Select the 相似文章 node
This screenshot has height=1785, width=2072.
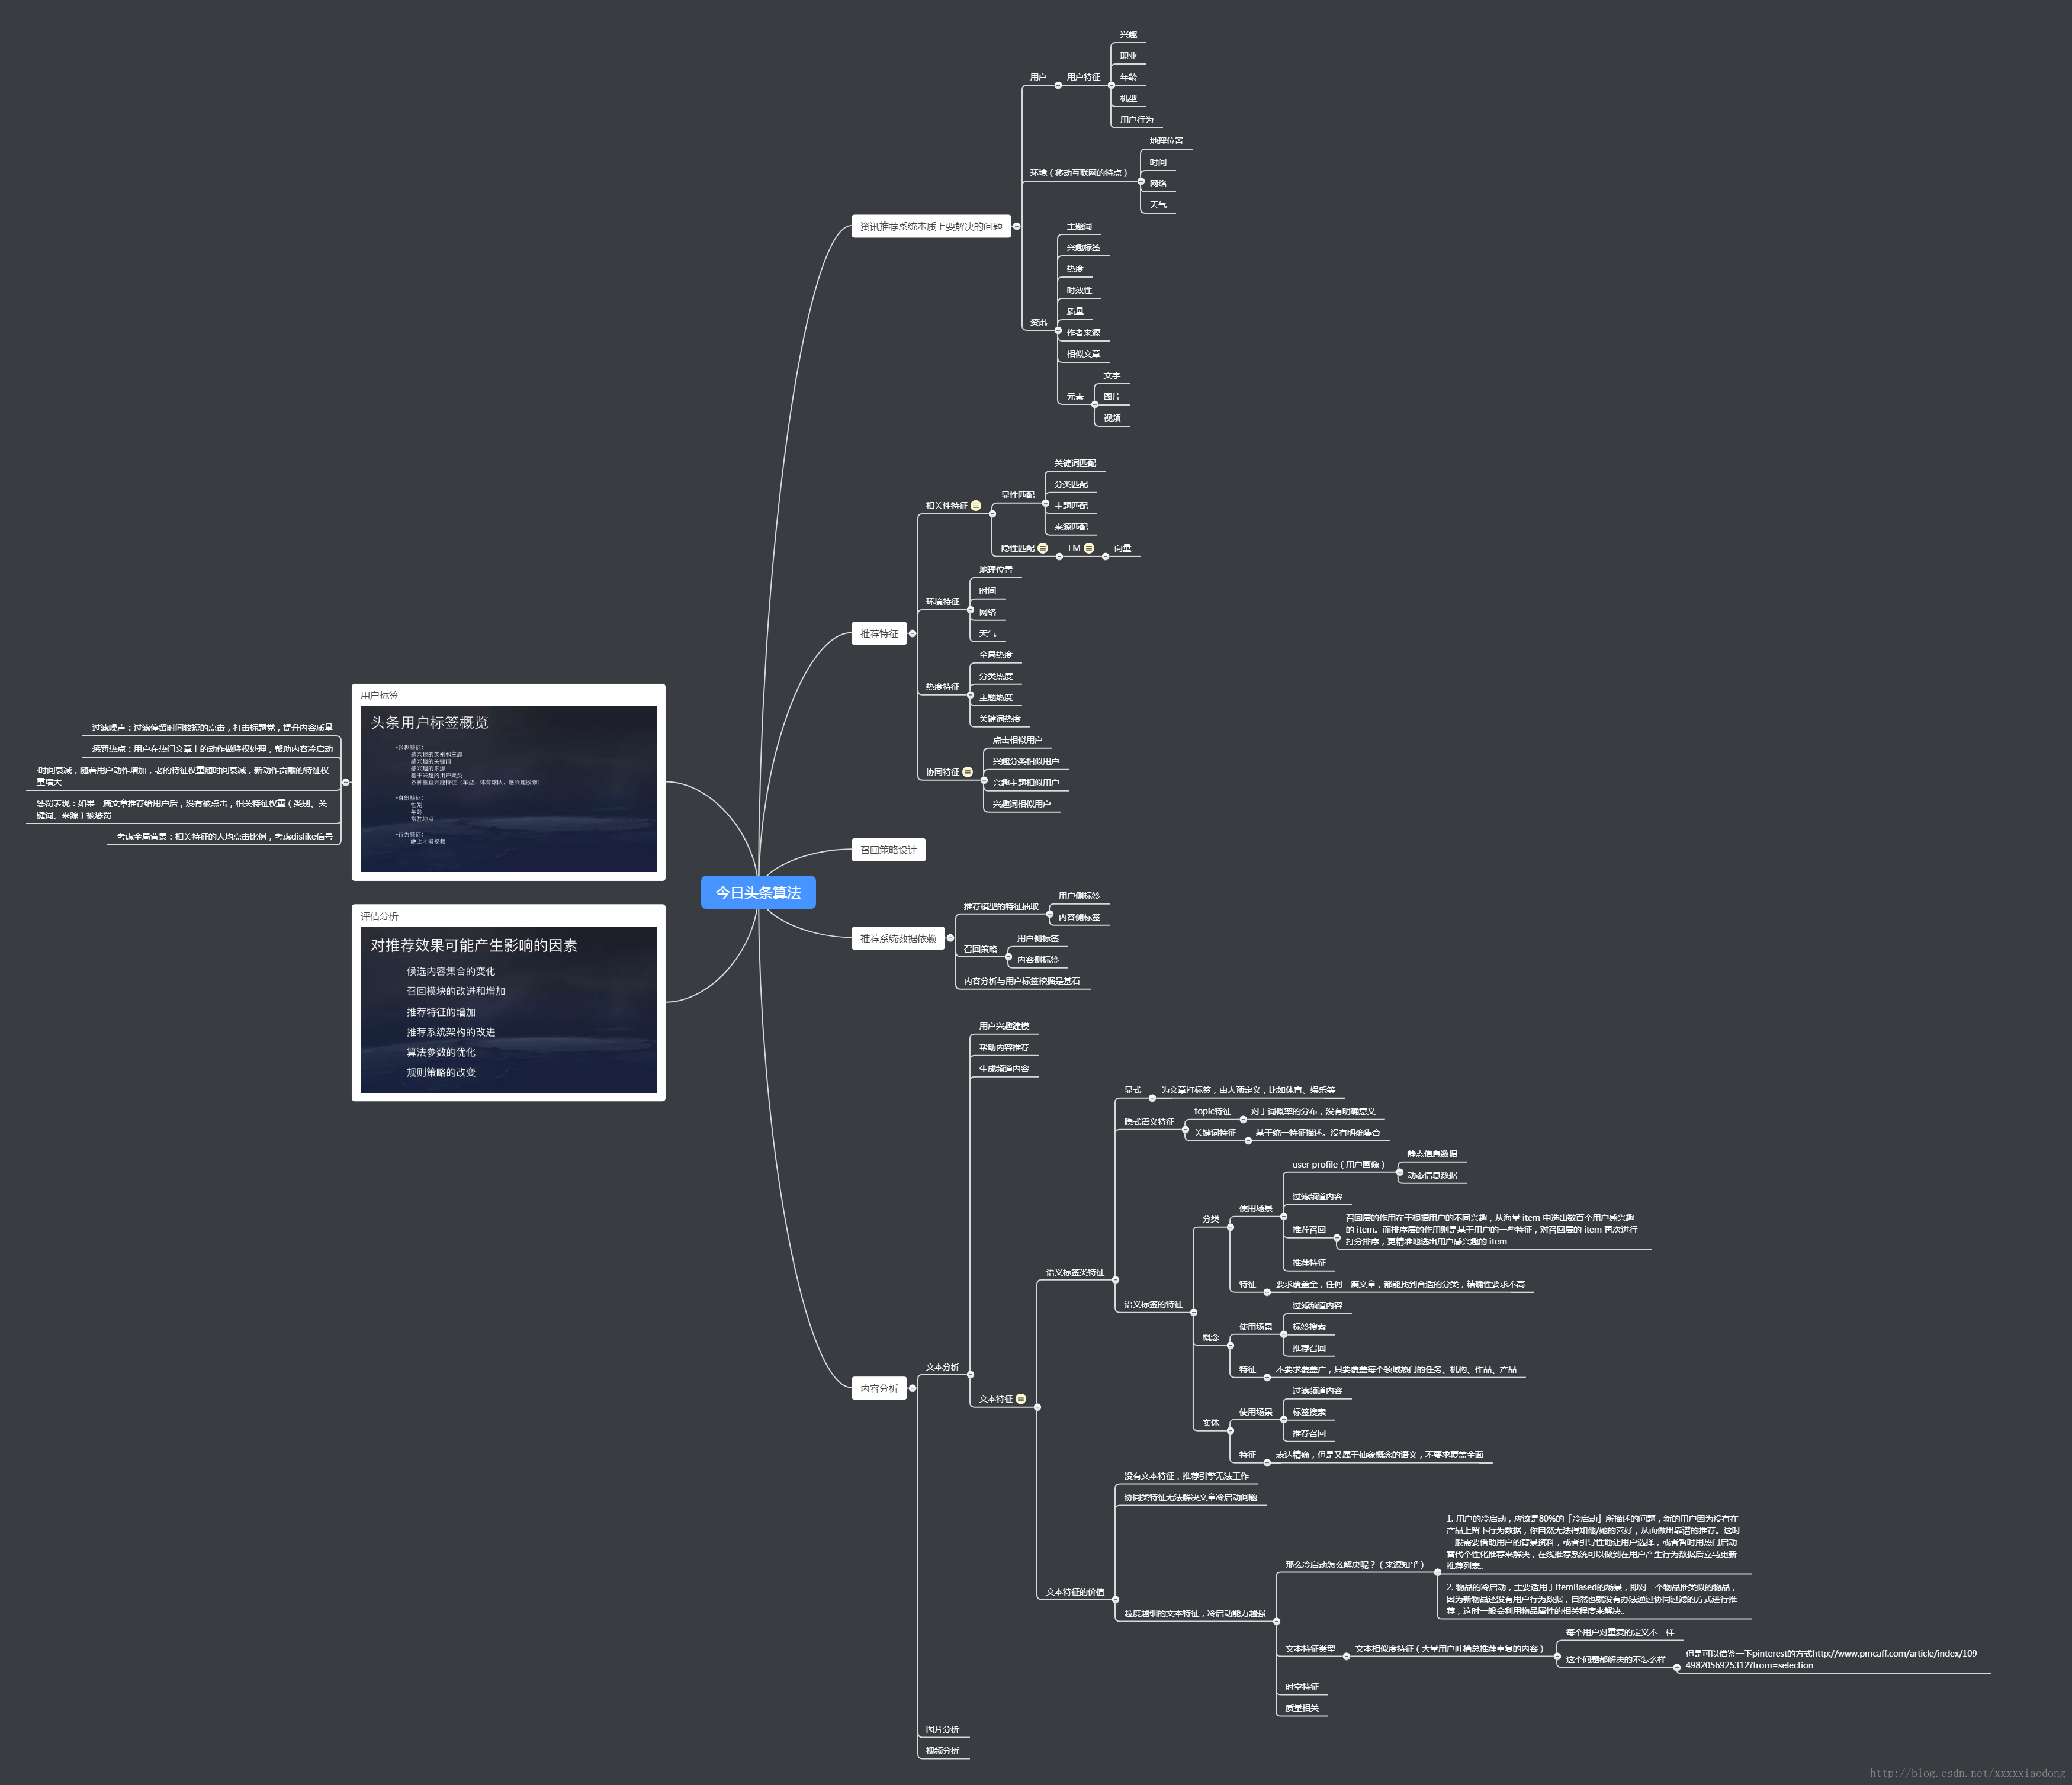(x=1083, y=354)
